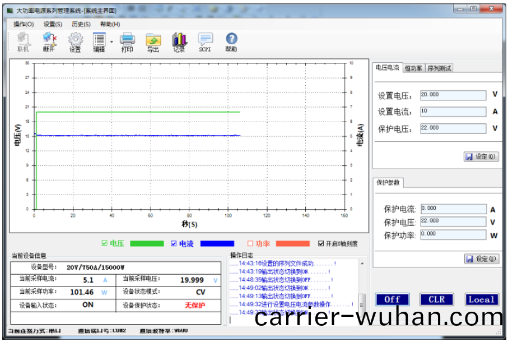Toggle the 电流 curve checkbox
The image size is (508, 342).
[x=173, y=243]
